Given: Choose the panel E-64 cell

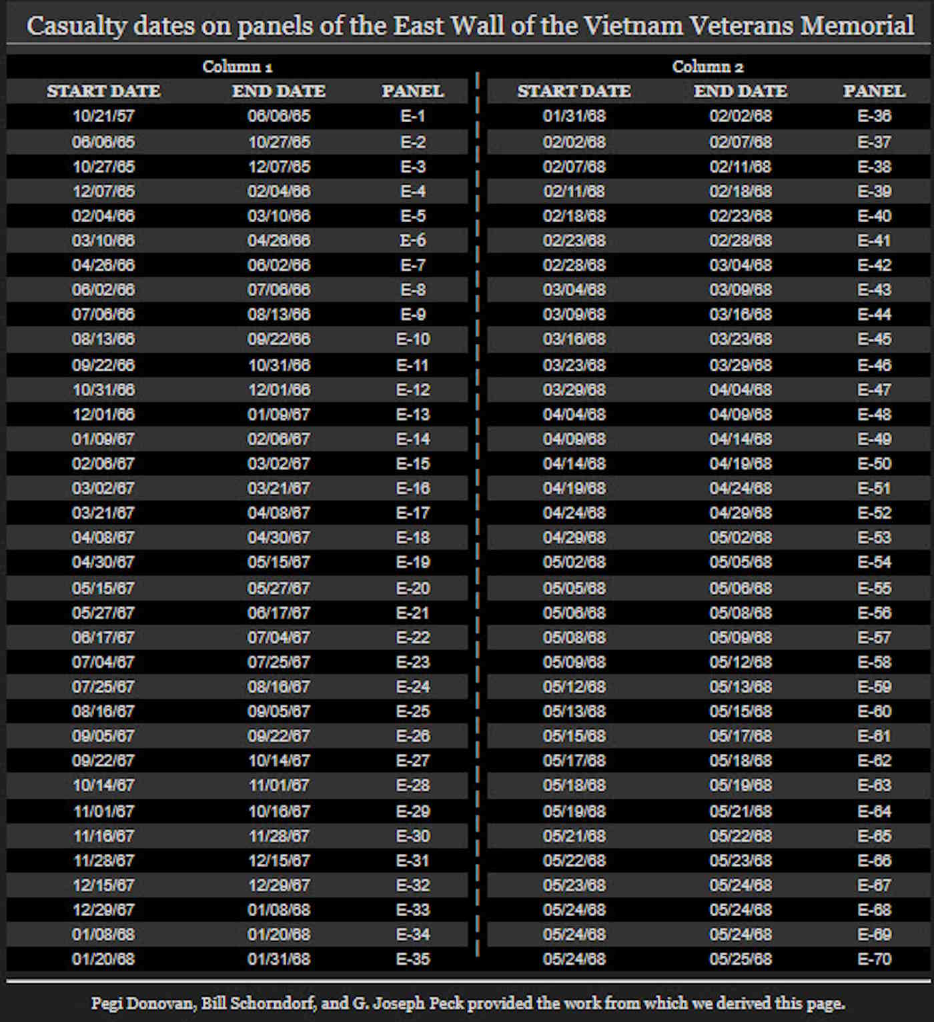Looking at the screenshot, I should click(874, 811).
